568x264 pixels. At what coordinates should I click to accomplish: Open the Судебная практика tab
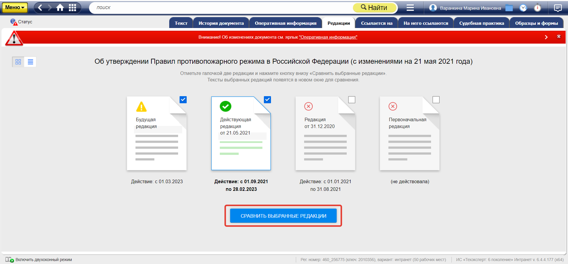(x=482, y=23)
